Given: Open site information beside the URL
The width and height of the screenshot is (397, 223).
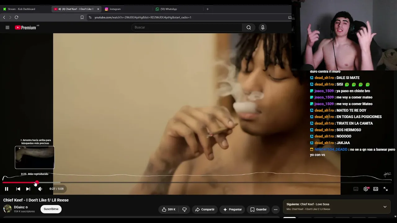Looking at the screenshot, I should [x=90, y=17].
